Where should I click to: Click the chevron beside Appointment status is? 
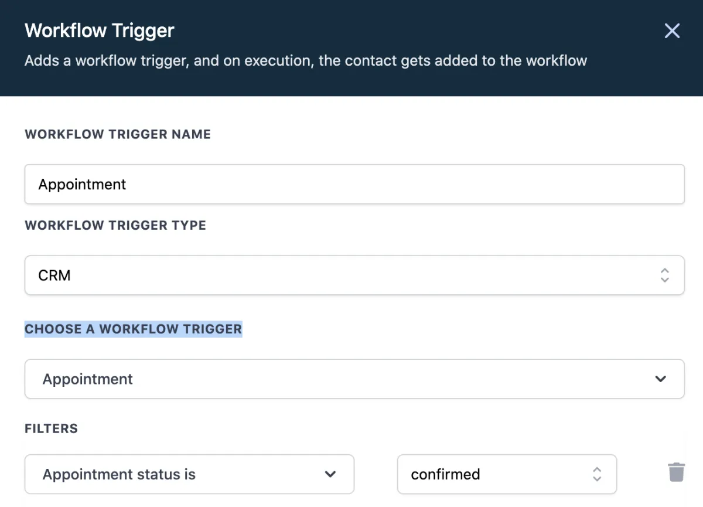[x=330, y=474]
